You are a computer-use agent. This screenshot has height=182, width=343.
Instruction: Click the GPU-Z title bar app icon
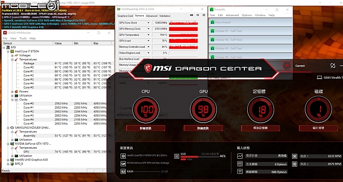coord(119,9)
